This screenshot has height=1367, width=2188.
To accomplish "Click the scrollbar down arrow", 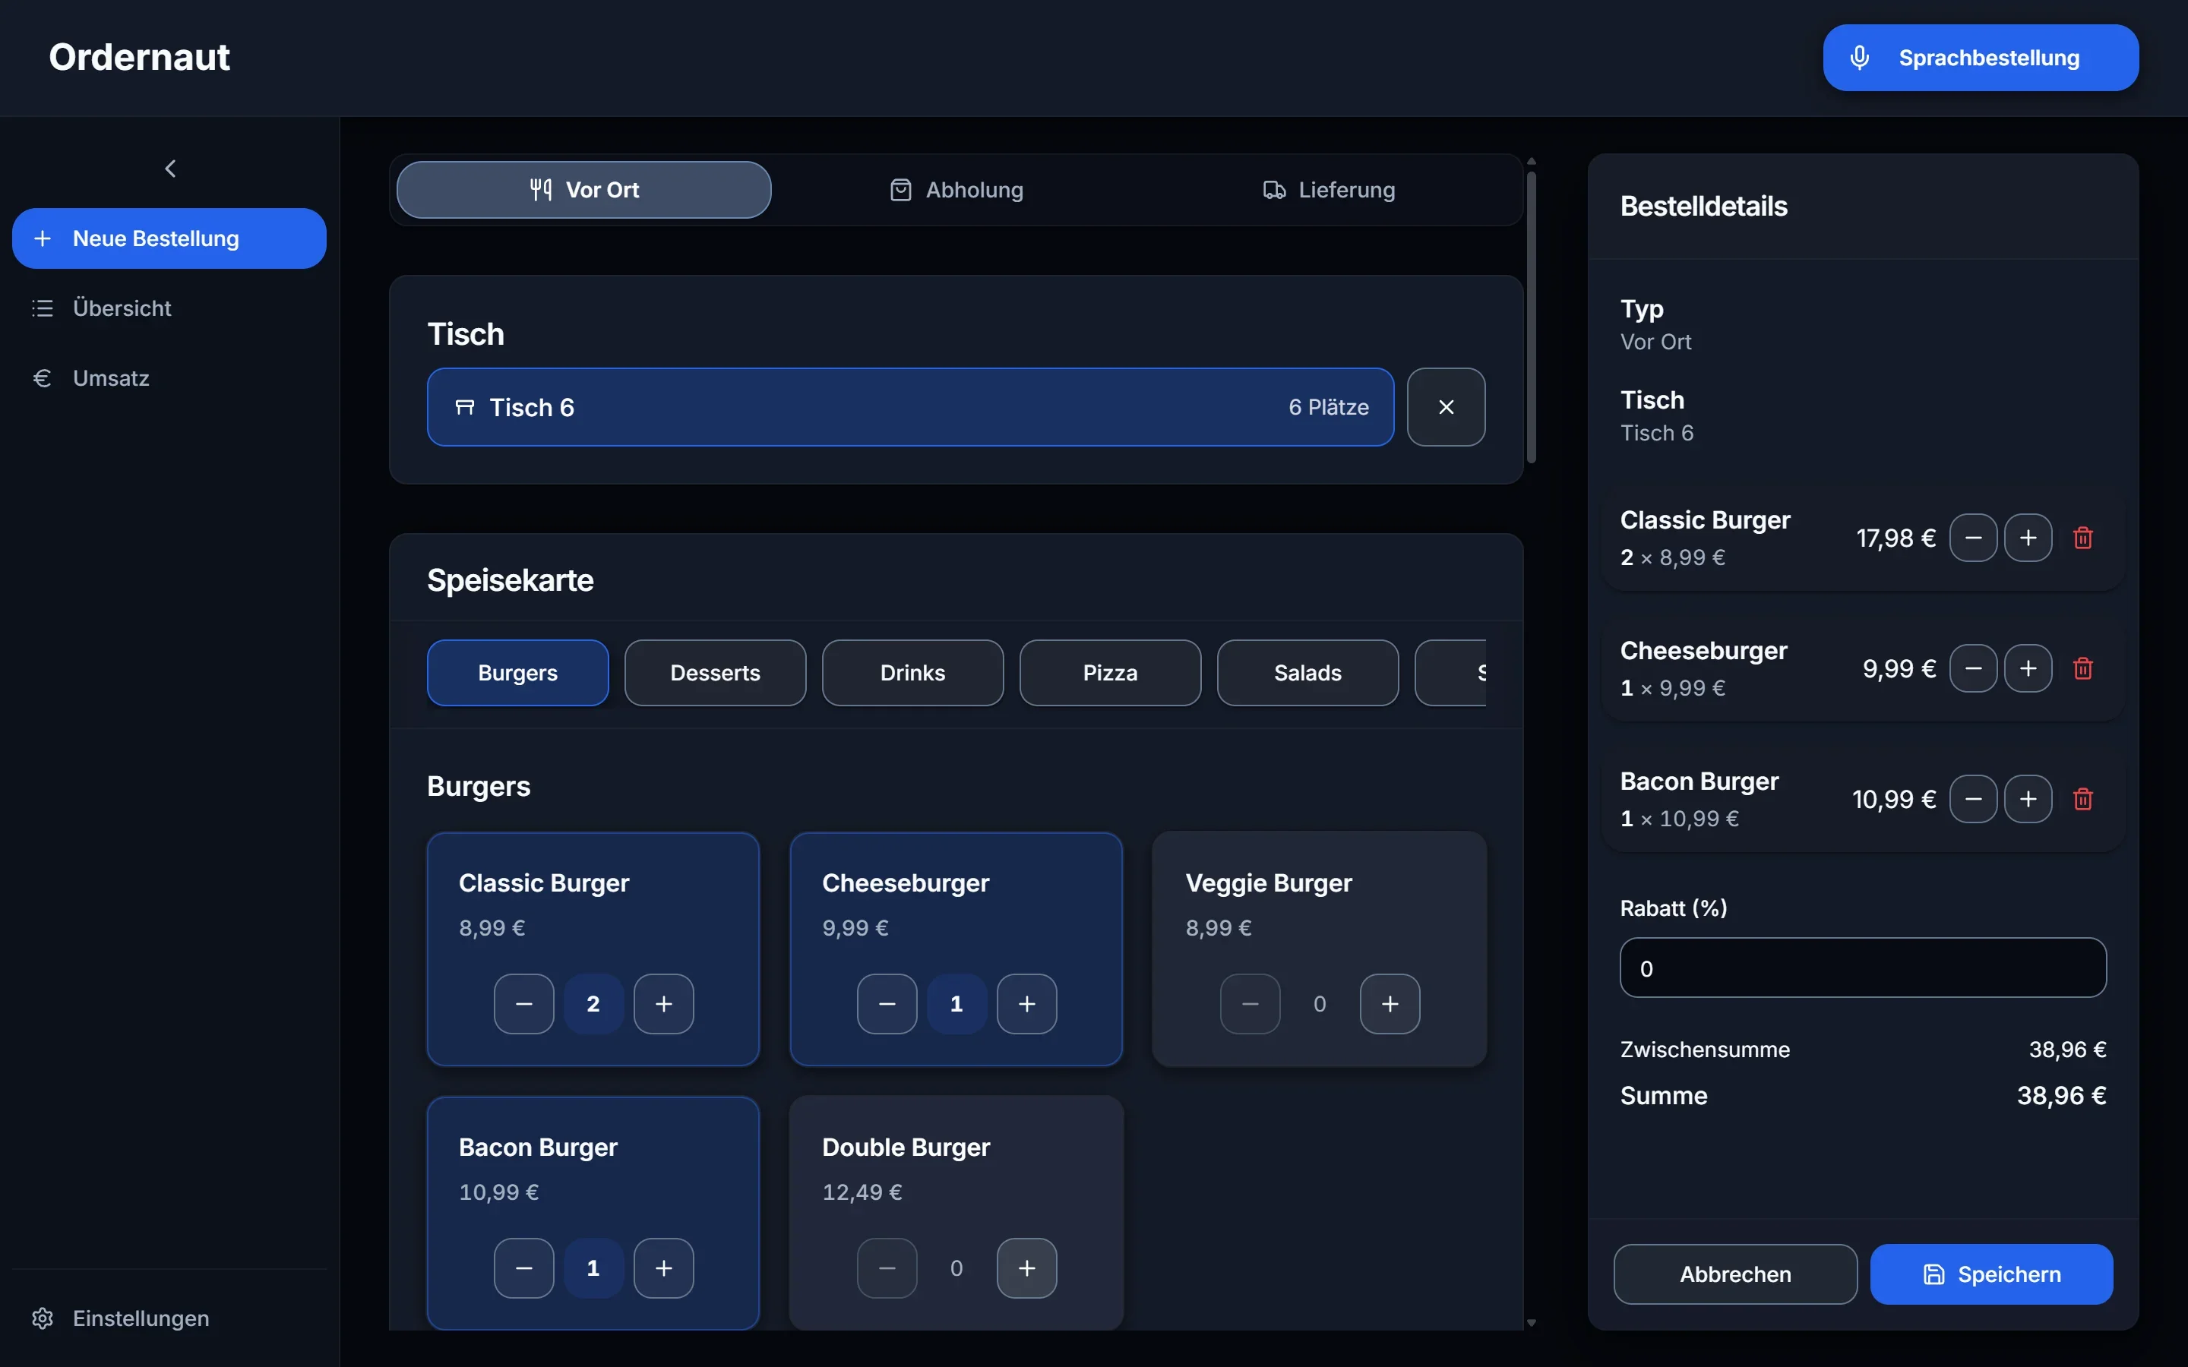I will point(1532,1323).
